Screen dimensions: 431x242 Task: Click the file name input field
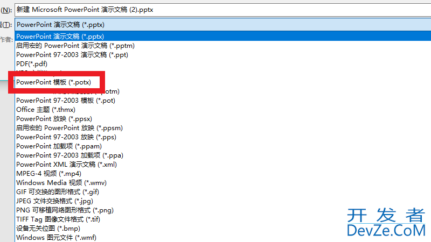pyautogui.click(x=223, y=10)
